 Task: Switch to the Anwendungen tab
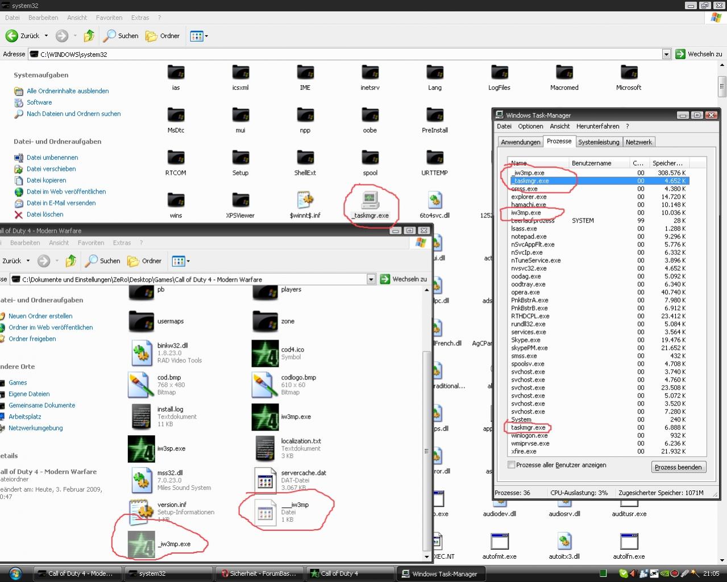(521, 142)
